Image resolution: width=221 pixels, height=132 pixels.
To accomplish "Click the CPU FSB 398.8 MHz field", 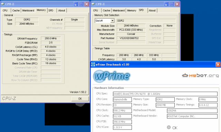I will point(122,122).
